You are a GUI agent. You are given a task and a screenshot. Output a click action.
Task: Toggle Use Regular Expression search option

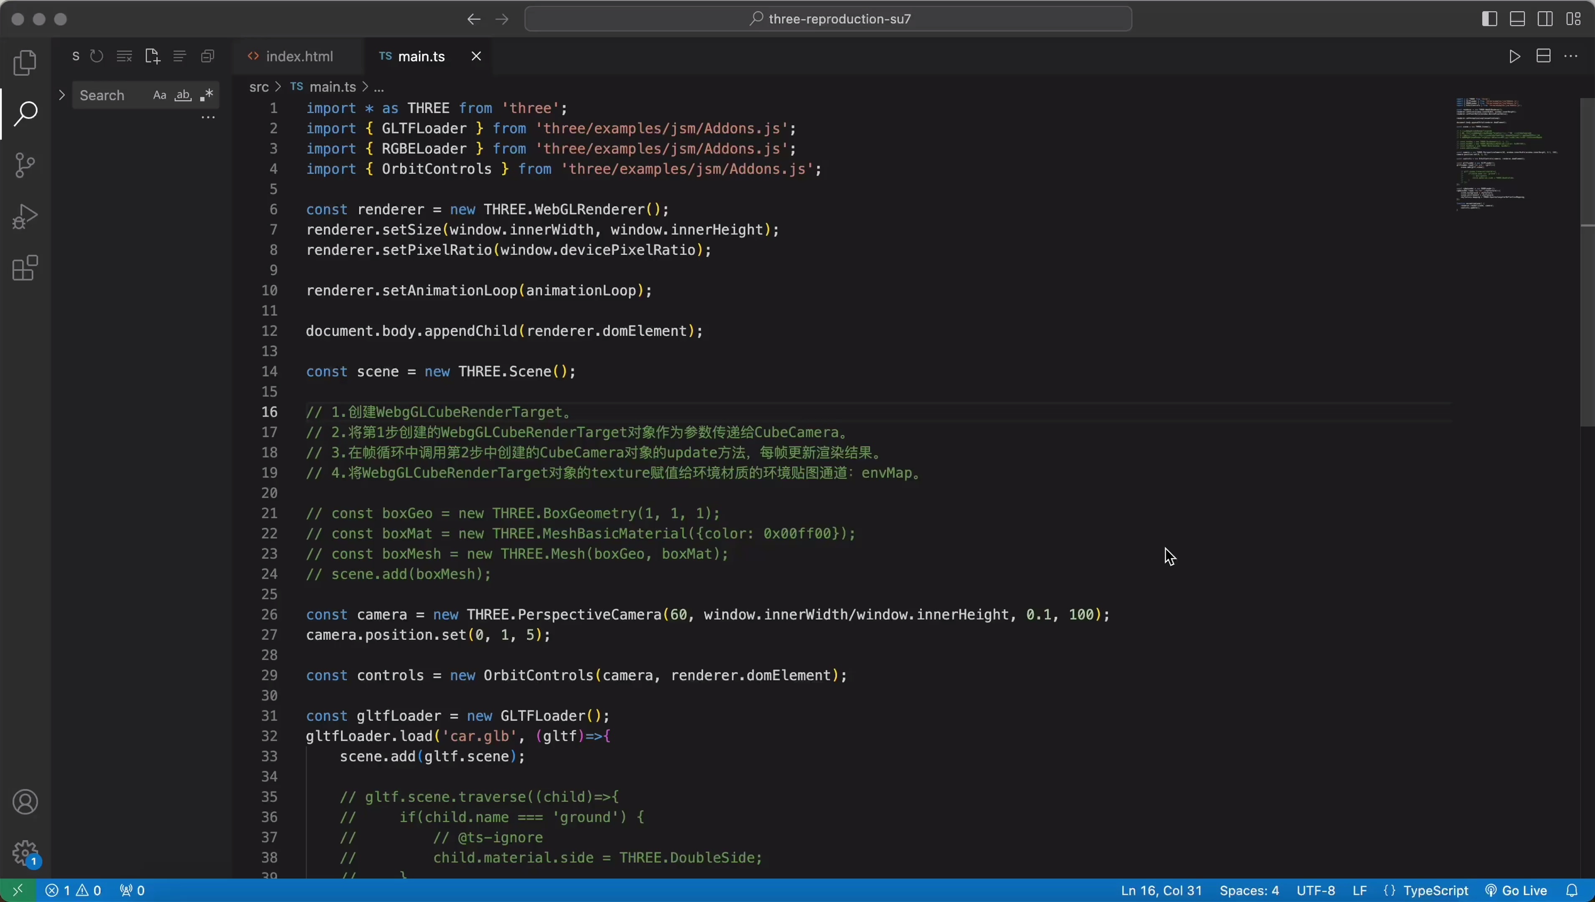tap(206, 95)
